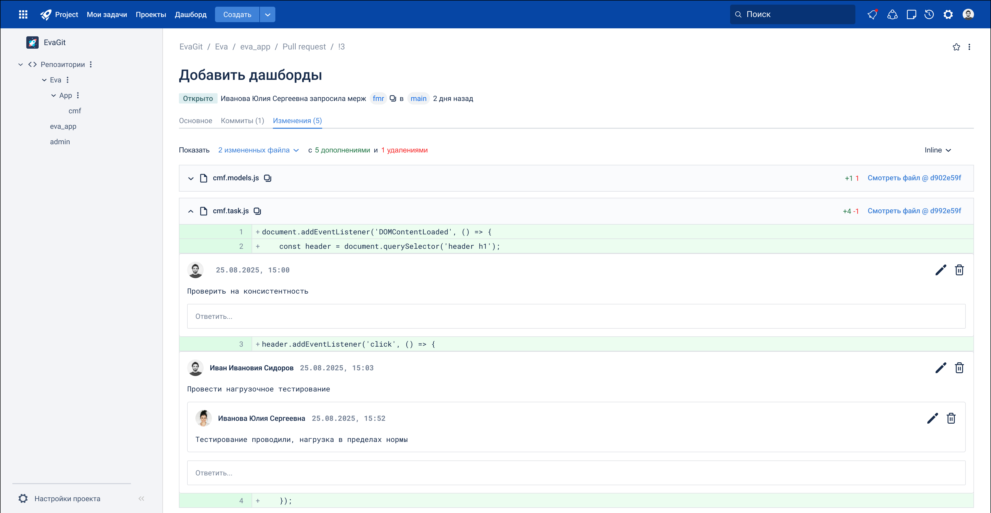Delete the comment 'Проверить на консистентность'
Image resolution: width=991 pixels, height=513 pixels.
click(x=960, y=270)
